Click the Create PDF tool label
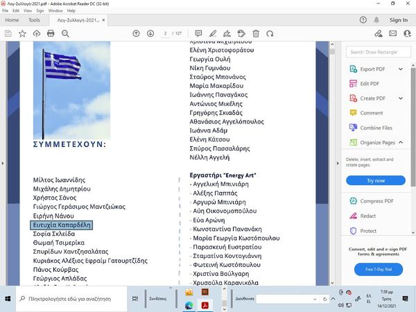The height and width of the screenshot is (312, 416). click(372, 98)
